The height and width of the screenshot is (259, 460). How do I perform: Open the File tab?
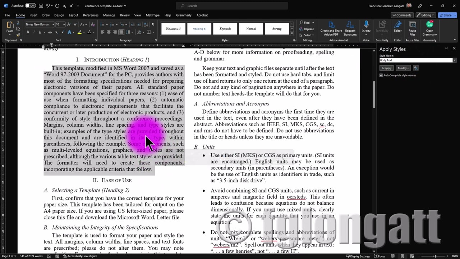tap(7, 15)
